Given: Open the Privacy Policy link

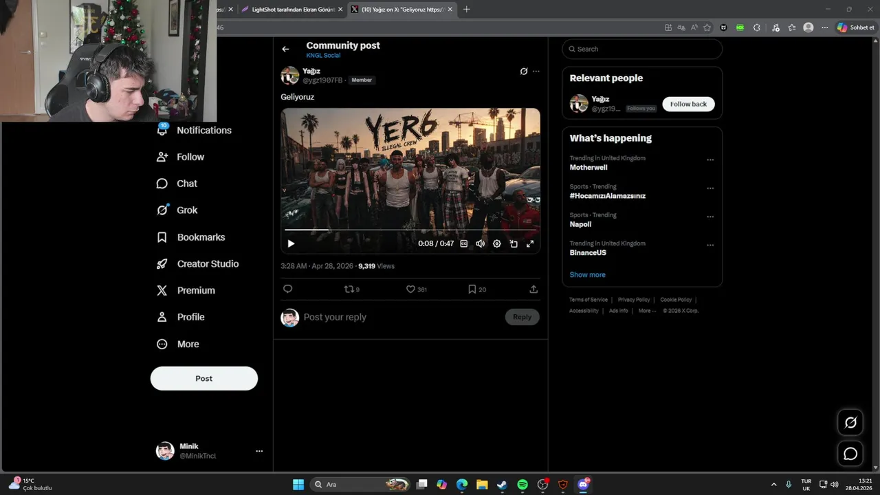Looking at the screenshot, I should (634, 300).
